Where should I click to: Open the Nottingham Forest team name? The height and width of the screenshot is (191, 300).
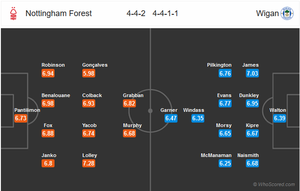(x=59, y=13)
